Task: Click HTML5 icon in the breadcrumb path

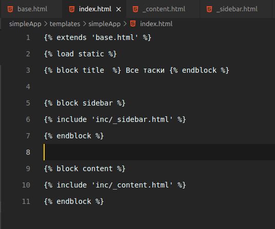Action: 133,24
